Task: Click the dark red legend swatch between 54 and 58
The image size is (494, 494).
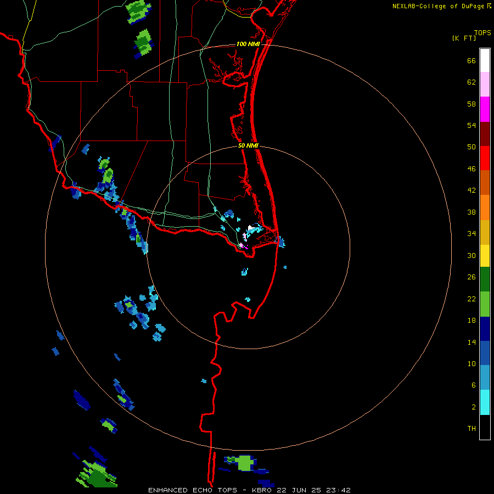Action: click(x=485, y=134)
